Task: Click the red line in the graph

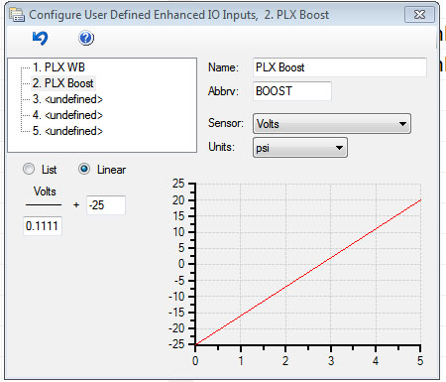Action: (308, 273)
